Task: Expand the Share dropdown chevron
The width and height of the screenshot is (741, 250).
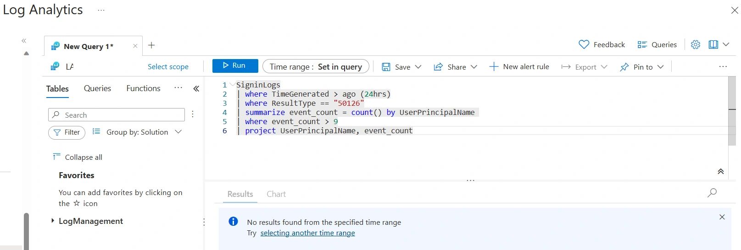Action: [x=474, y=67]
